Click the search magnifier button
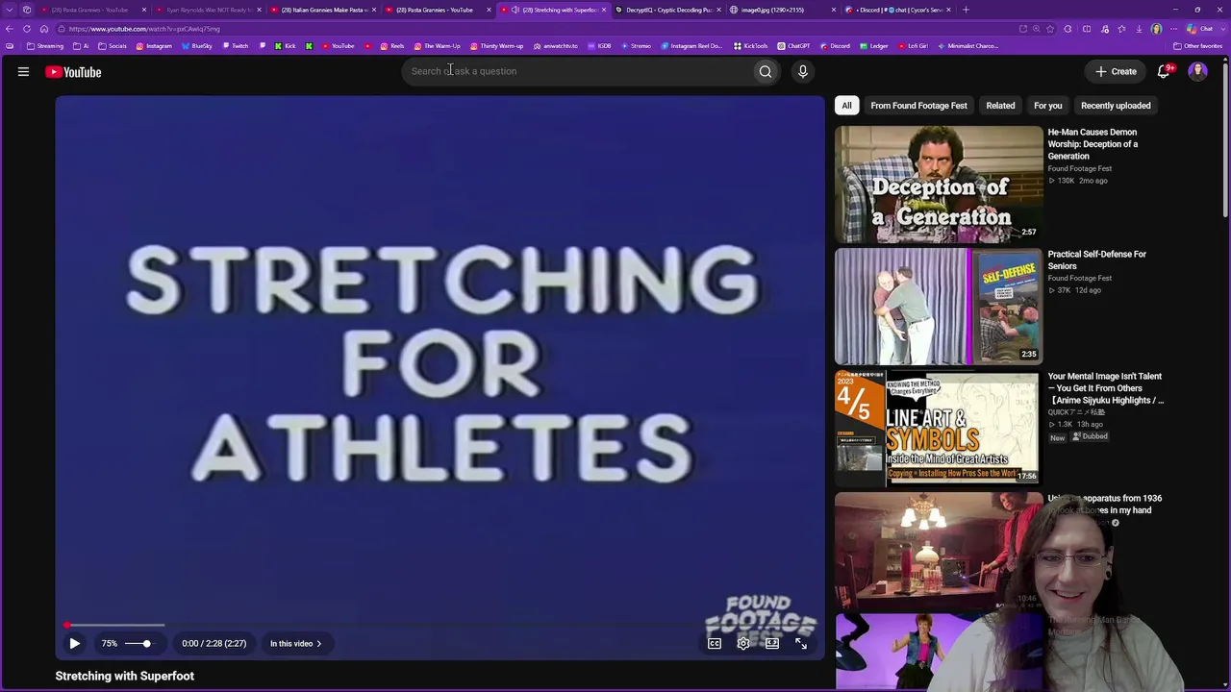 [766, 71]
